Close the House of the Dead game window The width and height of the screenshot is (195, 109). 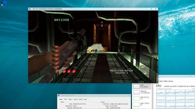pos(156,9)
